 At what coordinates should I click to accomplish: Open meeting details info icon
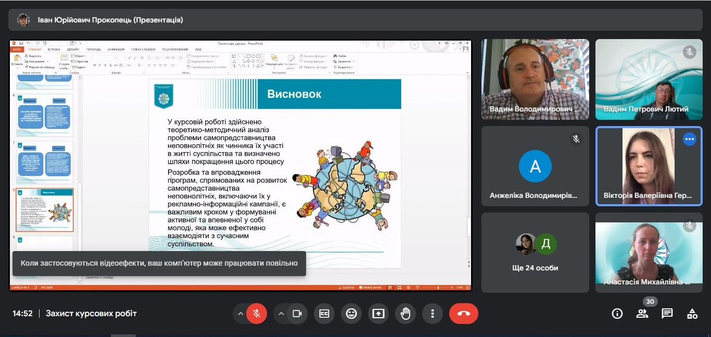(x=617, y=314)
